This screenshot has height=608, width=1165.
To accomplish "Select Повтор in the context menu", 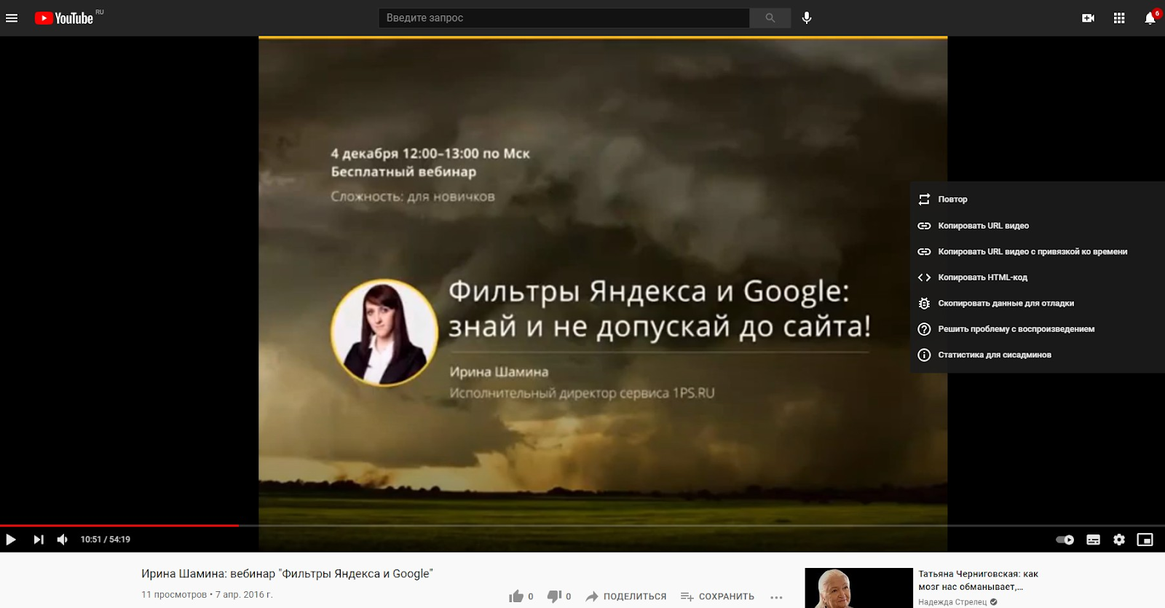I will 952,200.
